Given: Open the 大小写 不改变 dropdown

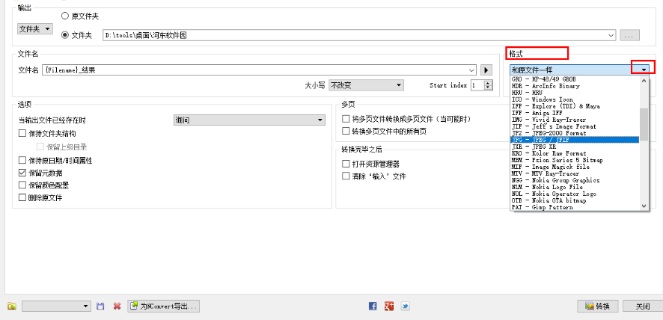Looking at the screenshot, I should (366, 85).
